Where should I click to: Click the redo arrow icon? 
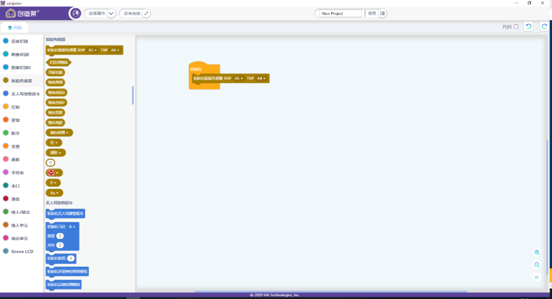coord(544,27)
